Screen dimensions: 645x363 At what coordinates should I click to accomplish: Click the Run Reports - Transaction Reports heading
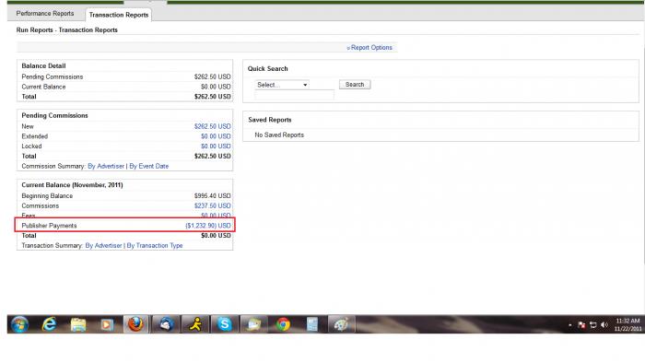pyautogui.click(x=67, y=30)
